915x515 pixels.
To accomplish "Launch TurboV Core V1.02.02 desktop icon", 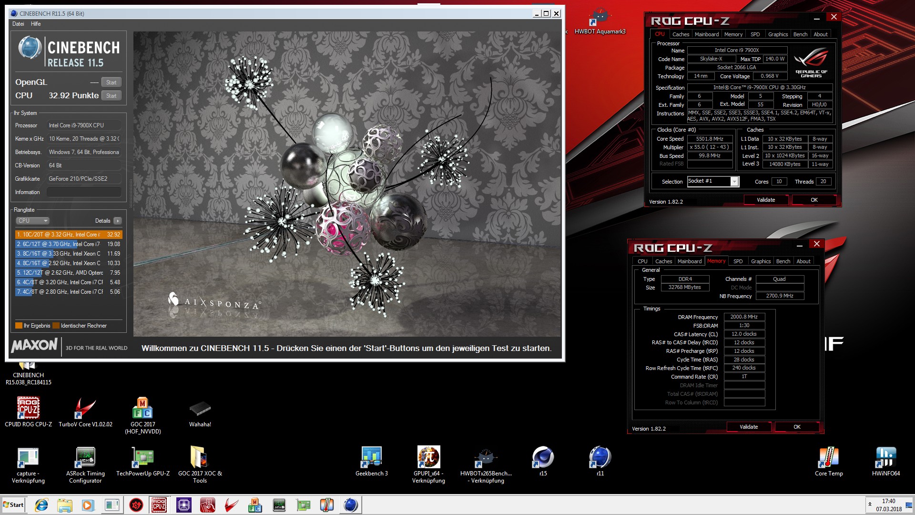I will point(85,412).
